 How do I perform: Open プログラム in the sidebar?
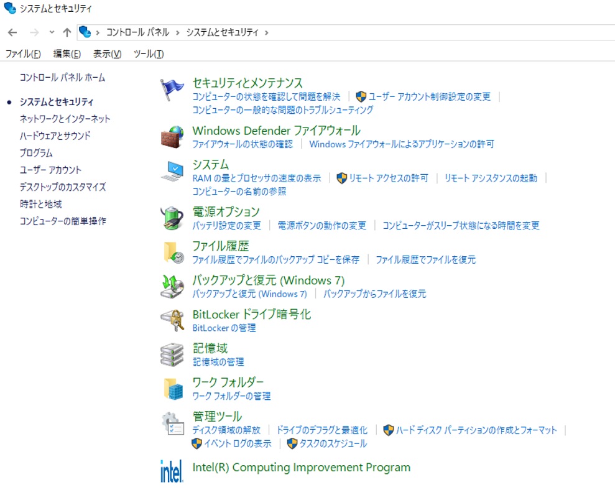coord(36,153)
